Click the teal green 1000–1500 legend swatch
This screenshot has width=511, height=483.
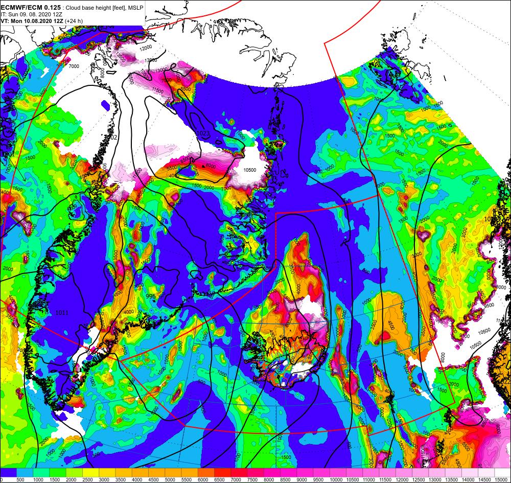tap(41, 472)
